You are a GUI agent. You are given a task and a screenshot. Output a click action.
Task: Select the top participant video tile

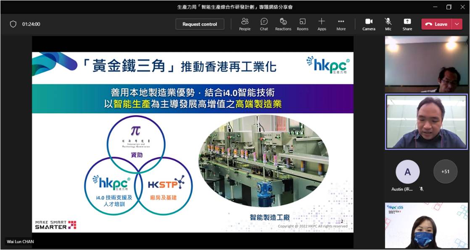(426, 64)
